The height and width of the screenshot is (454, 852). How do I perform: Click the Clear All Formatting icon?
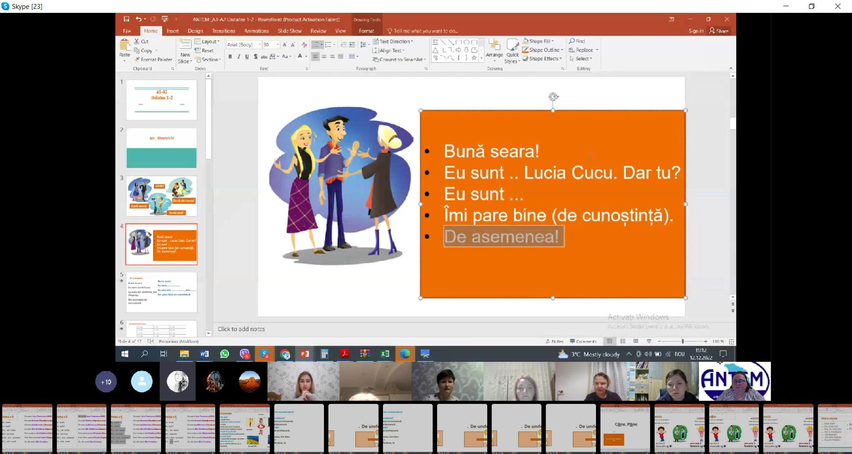tap(304, 45)
